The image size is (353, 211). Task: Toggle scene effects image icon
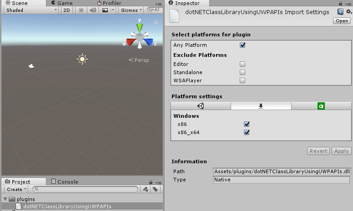click(105, 10)
